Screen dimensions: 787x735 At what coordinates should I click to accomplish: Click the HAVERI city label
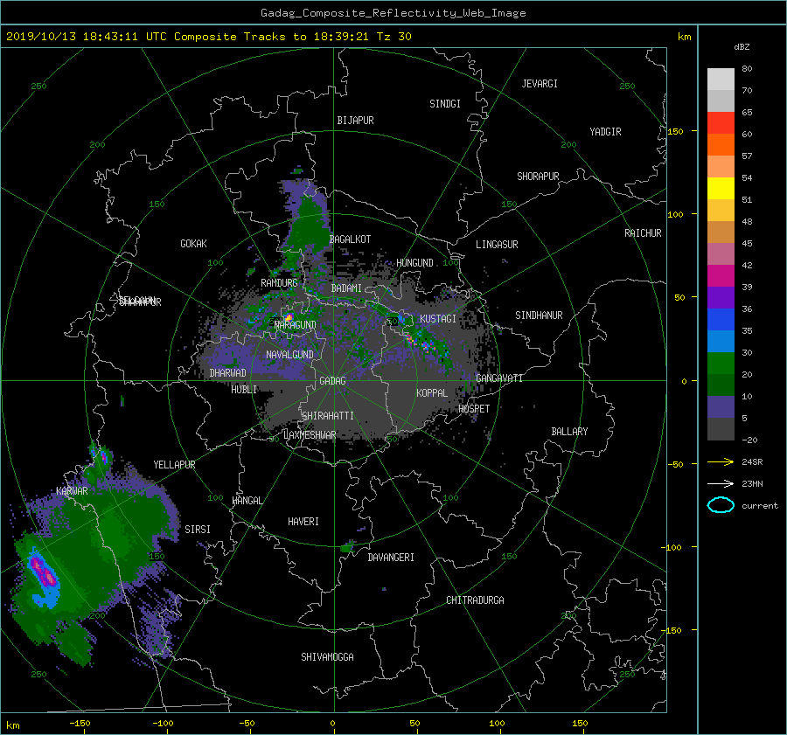(303, 522)
